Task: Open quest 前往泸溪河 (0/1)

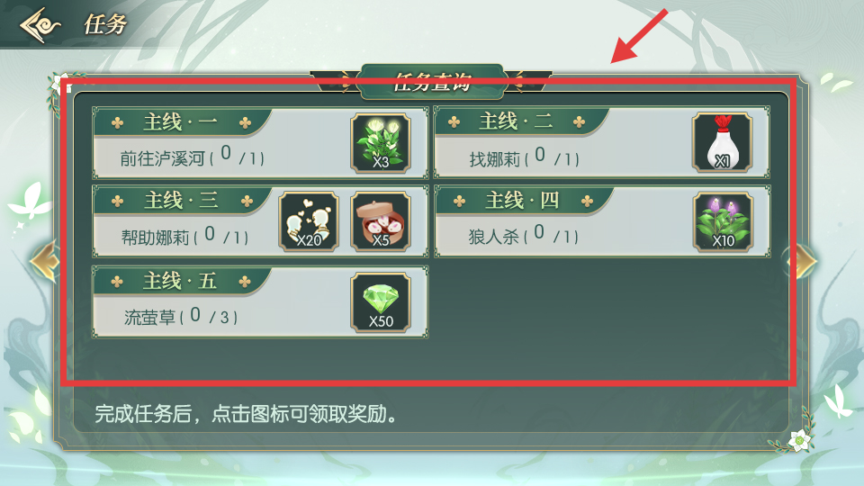Action: pos(193,157)
